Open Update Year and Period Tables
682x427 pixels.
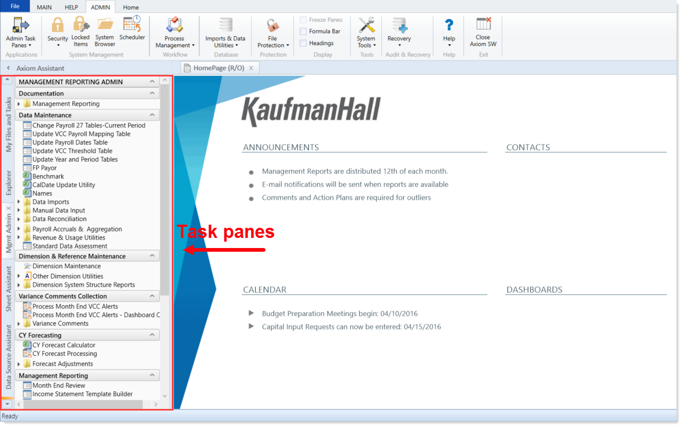coord(70,159)
